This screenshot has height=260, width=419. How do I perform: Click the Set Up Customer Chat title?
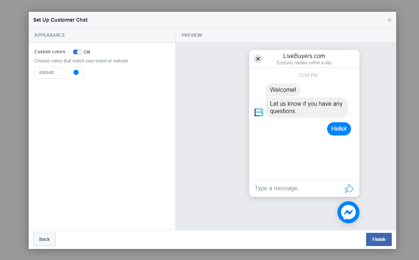coord(60,20)
